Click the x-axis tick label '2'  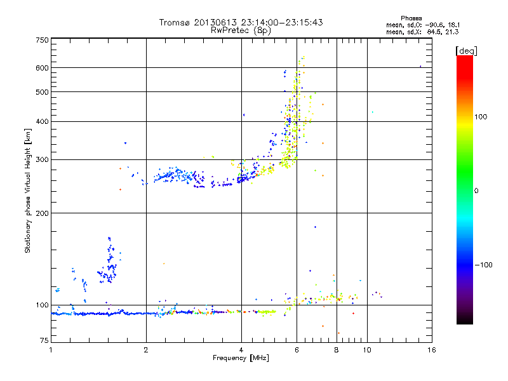point(146,350)
